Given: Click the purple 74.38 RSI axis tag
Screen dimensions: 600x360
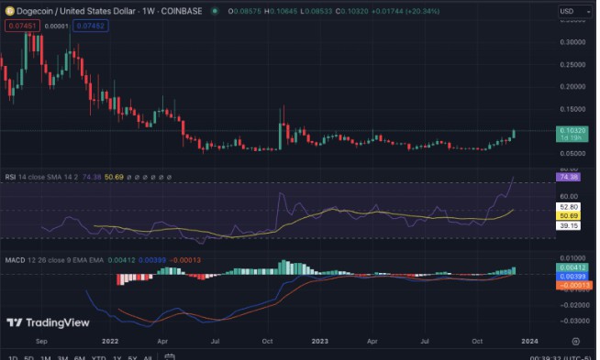Looking at the screenshot, I should coord(568,177).
